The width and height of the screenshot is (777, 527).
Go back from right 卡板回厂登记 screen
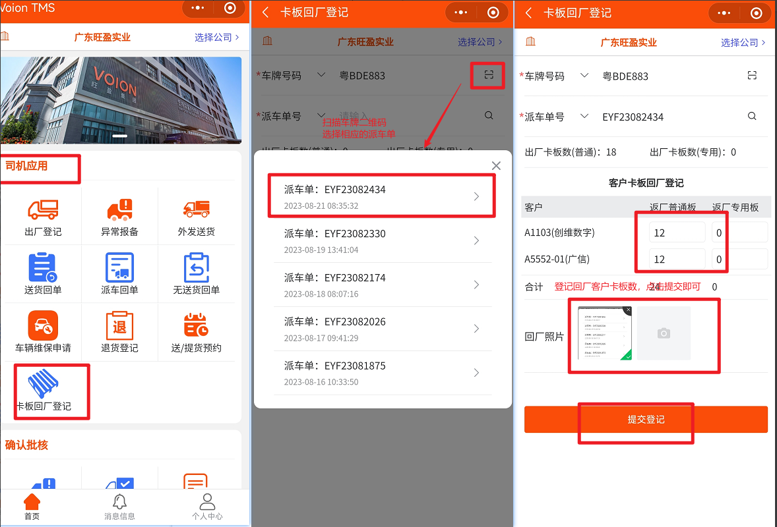529,13
